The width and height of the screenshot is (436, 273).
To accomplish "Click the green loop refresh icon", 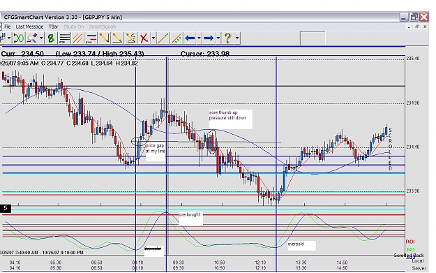I will (19, 38).
